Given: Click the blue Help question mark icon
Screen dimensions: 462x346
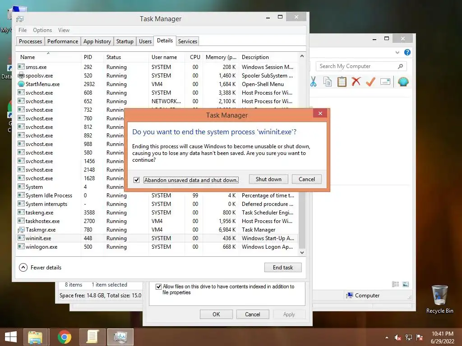Looking at the screenshot, I should pos(407,52).
